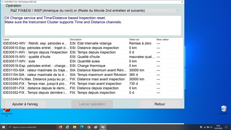Select row IDE01154-SIA valeur maximale de la d...
The image size is (231, 130).
click(x=93, y=75)
